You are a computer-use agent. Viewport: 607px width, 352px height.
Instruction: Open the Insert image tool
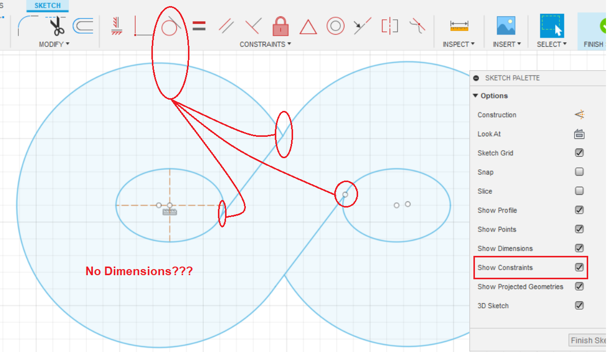pyautogui.click(x=506, y=26)
